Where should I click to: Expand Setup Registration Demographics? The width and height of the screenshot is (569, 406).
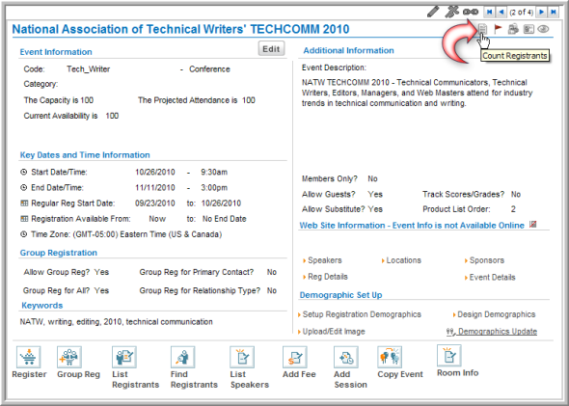click(360, 314)
